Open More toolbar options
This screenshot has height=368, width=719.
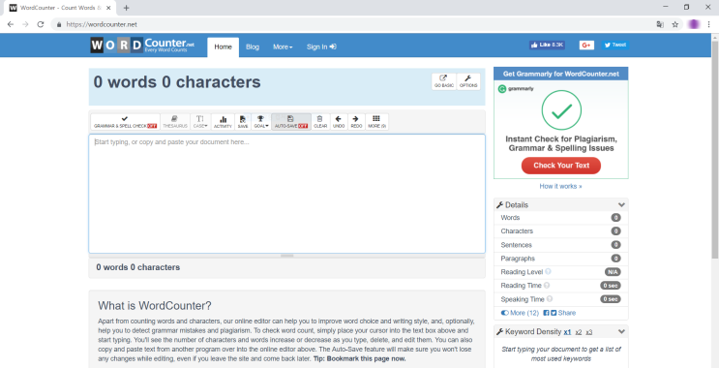pyautogui.click(x=377, y=122)
